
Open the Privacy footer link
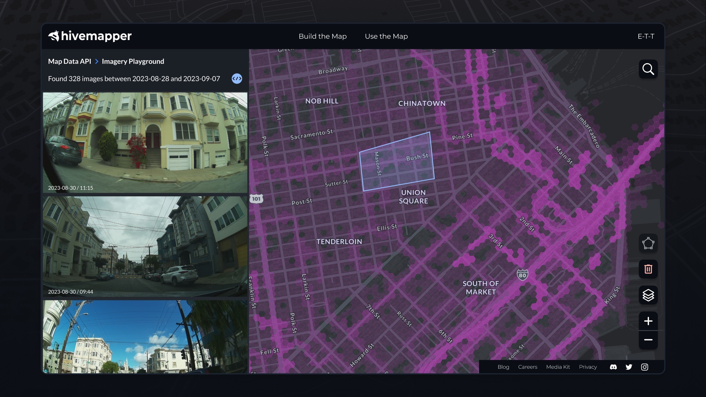588,367
